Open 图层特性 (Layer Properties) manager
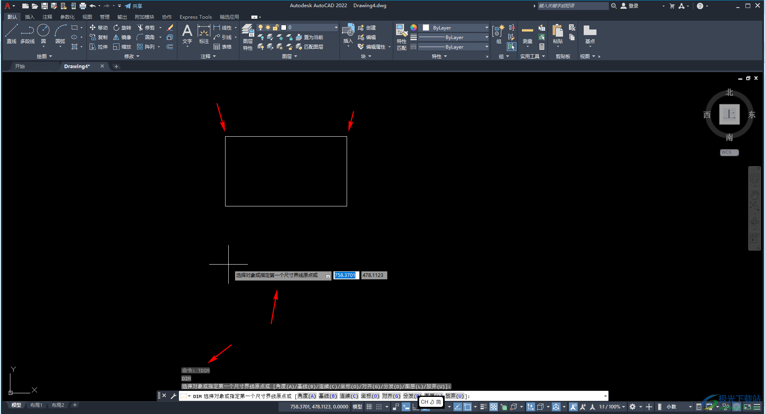Viewport: 765px width, 414px height. pos(248,37)
